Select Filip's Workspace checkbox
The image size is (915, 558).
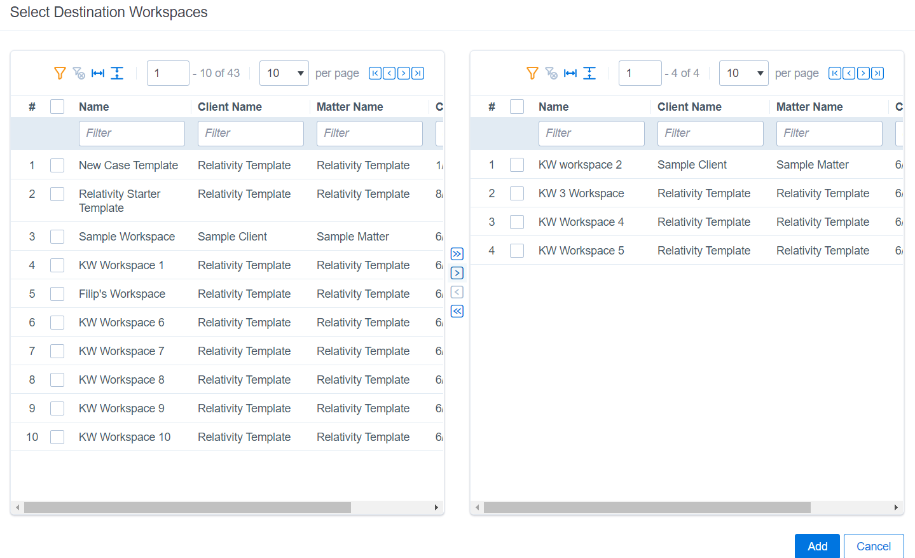(57, 294)
